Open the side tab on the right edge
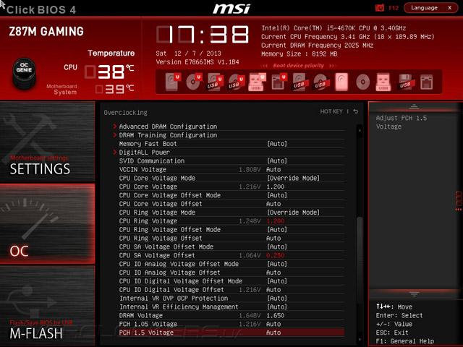The image size is (463, 347). [459, 201]
